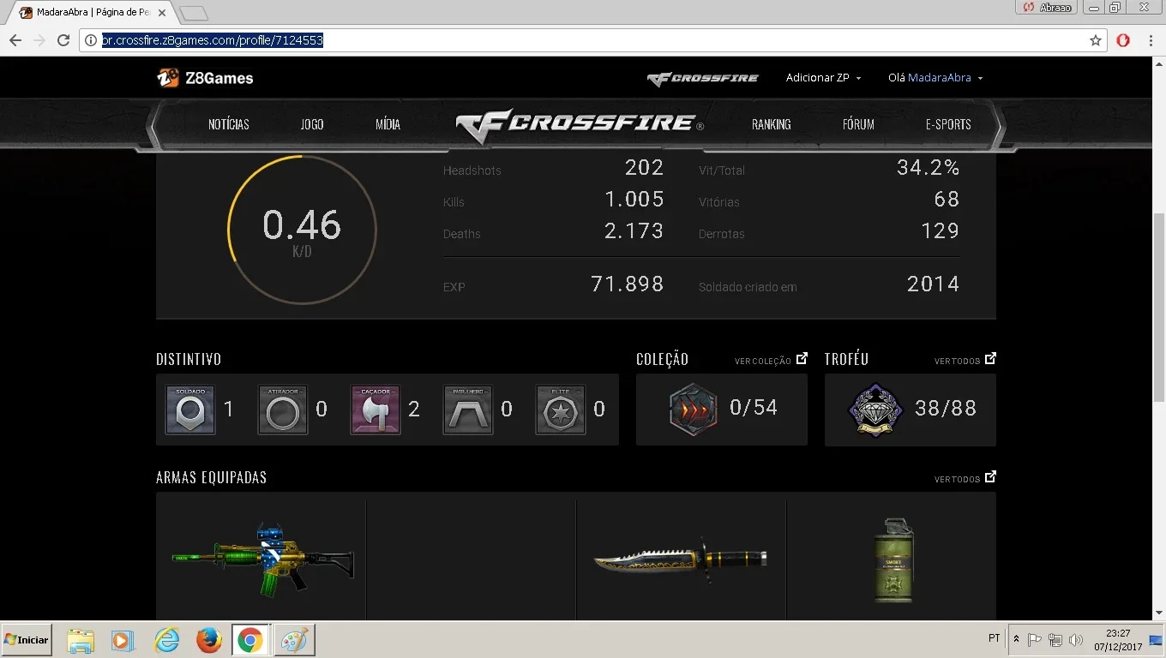This screenshot has height=658, width=1166.
Task: Open the Jogo menu
Action: [x=312, y=125]
